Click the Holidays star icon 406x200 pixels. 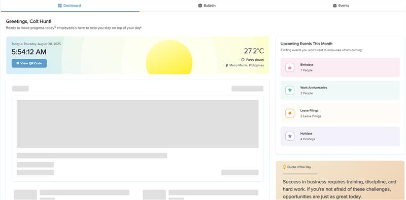(x=290, y=136)
